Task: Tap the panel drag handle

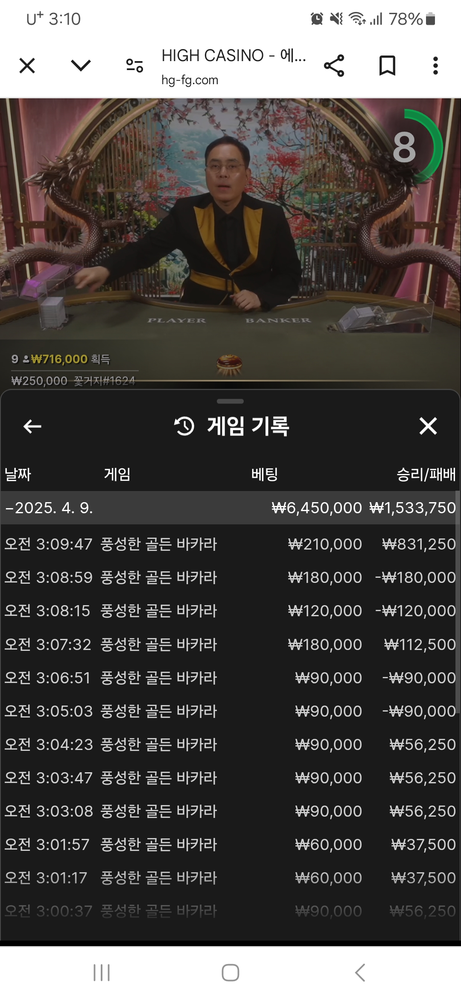Action: (x=230, y=401)
